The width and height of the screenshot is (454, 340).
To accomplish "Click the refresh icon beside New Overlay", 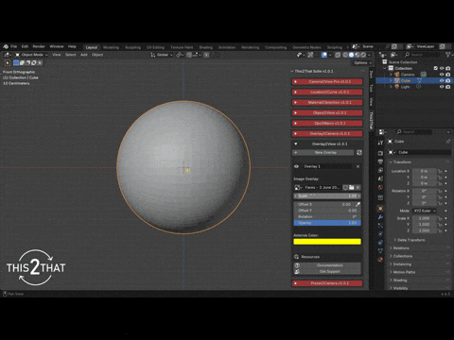I will [359, 153].
